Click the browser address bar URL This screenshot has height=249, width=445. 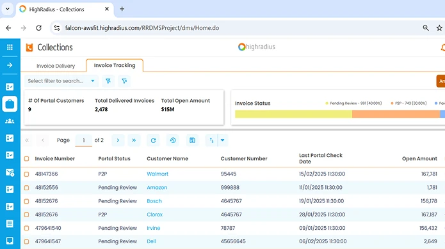click(142, 28)
